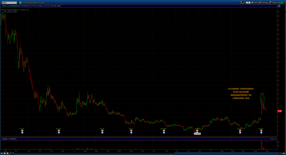The image size is (286, 155).
Task: Click the blue event icon under $-0.39
Action: tap(102, 133)
